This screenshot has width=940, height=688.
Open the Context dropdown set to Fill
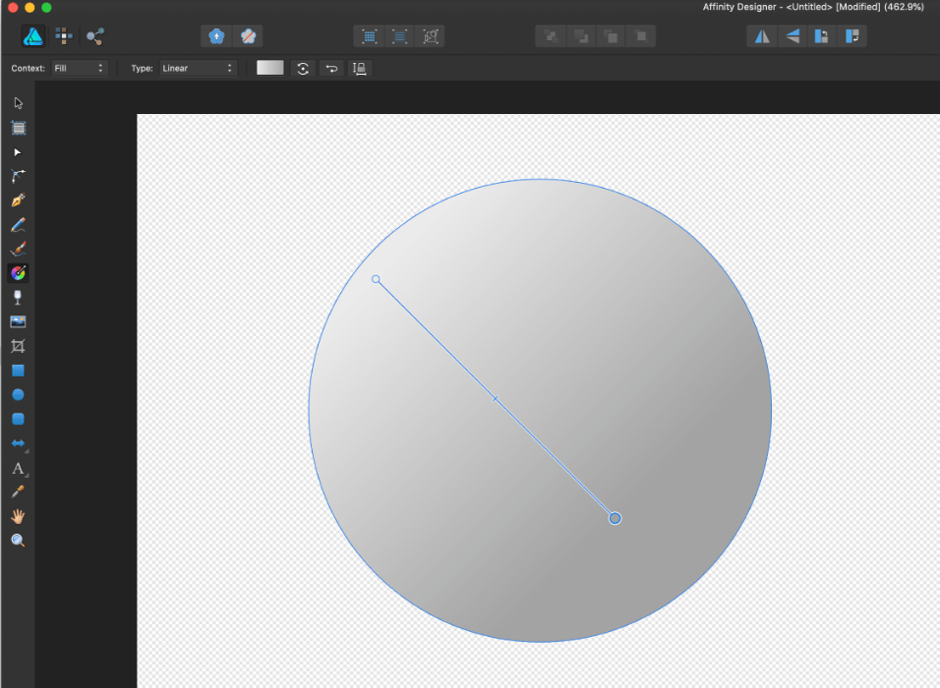click(79, 68)
